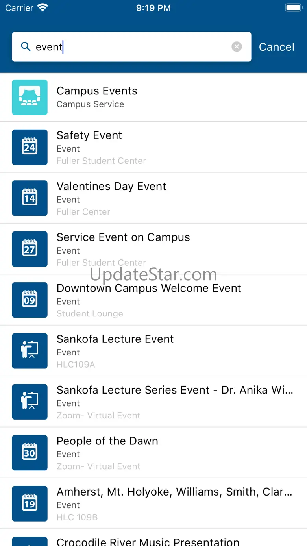Select the Valentines Day calendar icon (14)
The width and height of the screenshot is (307, 546).
(30, 198)
